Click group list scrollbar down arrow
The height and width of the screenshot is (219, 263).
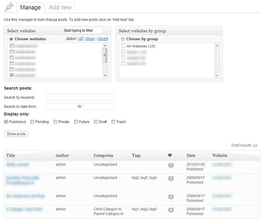pyautogui.click(x=217, y=76)
